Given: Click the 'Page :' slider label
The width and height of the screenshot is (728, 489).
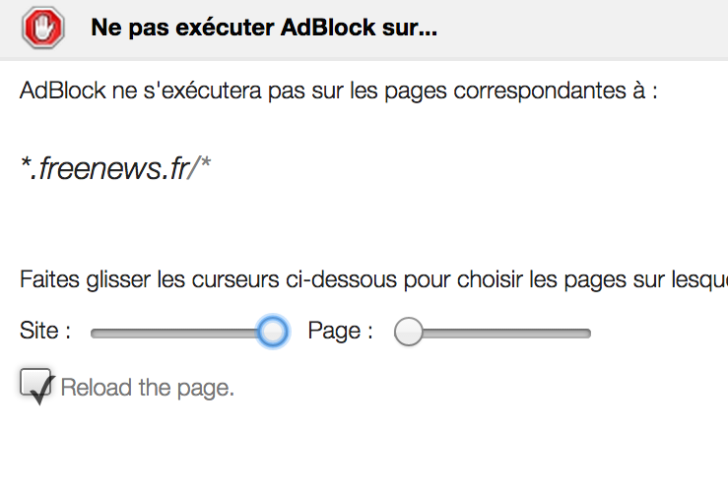Looking at the screenshot, I should coord(340,331).
